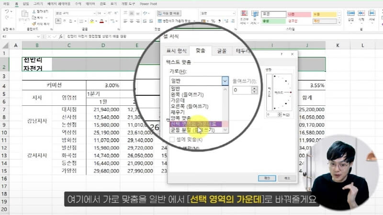Click the yellow Fill Color bucket
Viewport: 383px width, 215px height.
[x=92, y=21]
